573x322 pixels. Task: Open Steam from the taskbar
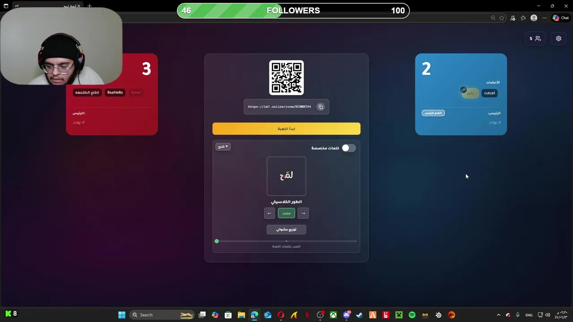click(359, 315)
